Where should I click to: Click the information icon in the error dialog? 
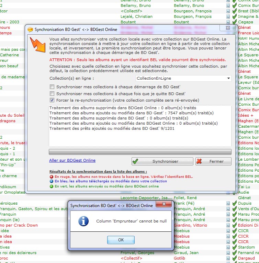(x=83, y=221)
